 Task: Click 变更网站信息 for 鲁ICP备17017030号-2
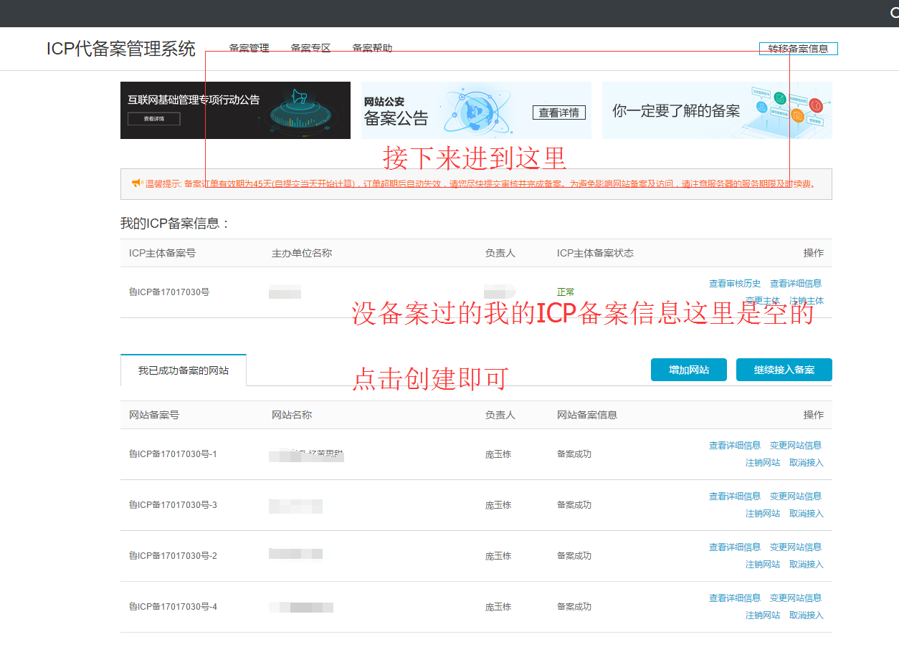tap(796, 547)
